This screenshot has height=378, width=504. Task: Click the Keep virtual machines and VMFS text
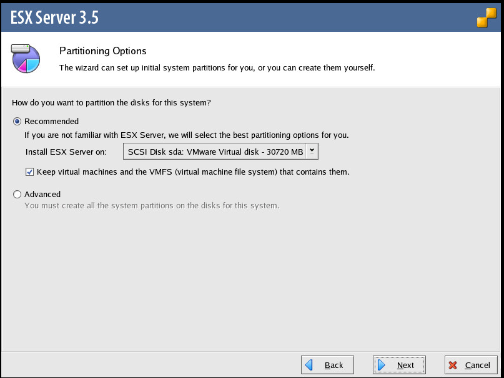(193, 172)
